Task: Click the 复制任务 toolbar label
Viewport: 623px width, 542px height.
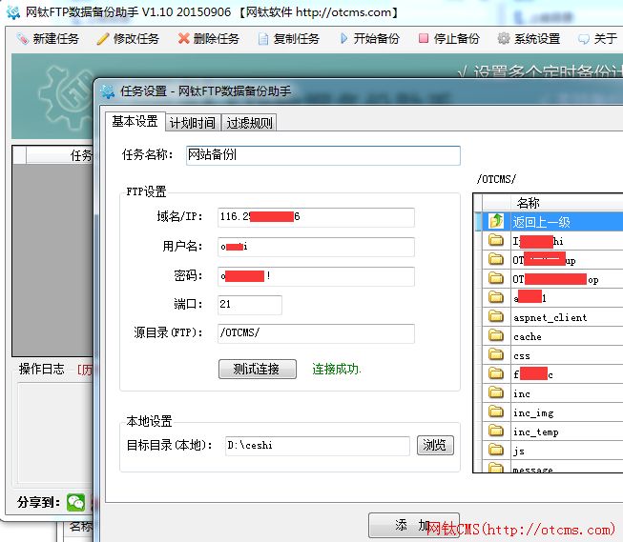Action: (x=297, y=39)
